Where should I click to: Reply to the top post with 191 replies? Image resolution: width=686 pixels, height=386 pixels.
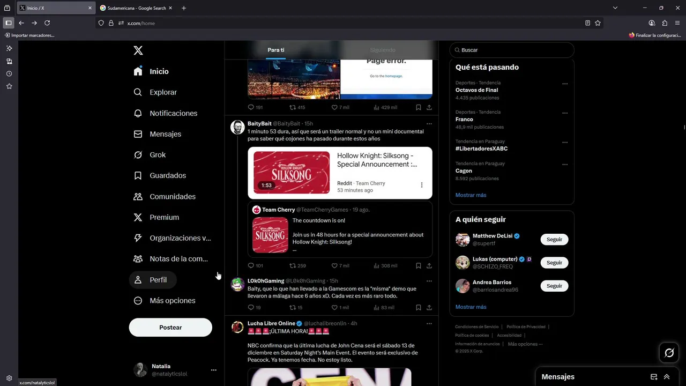(255, 107)
